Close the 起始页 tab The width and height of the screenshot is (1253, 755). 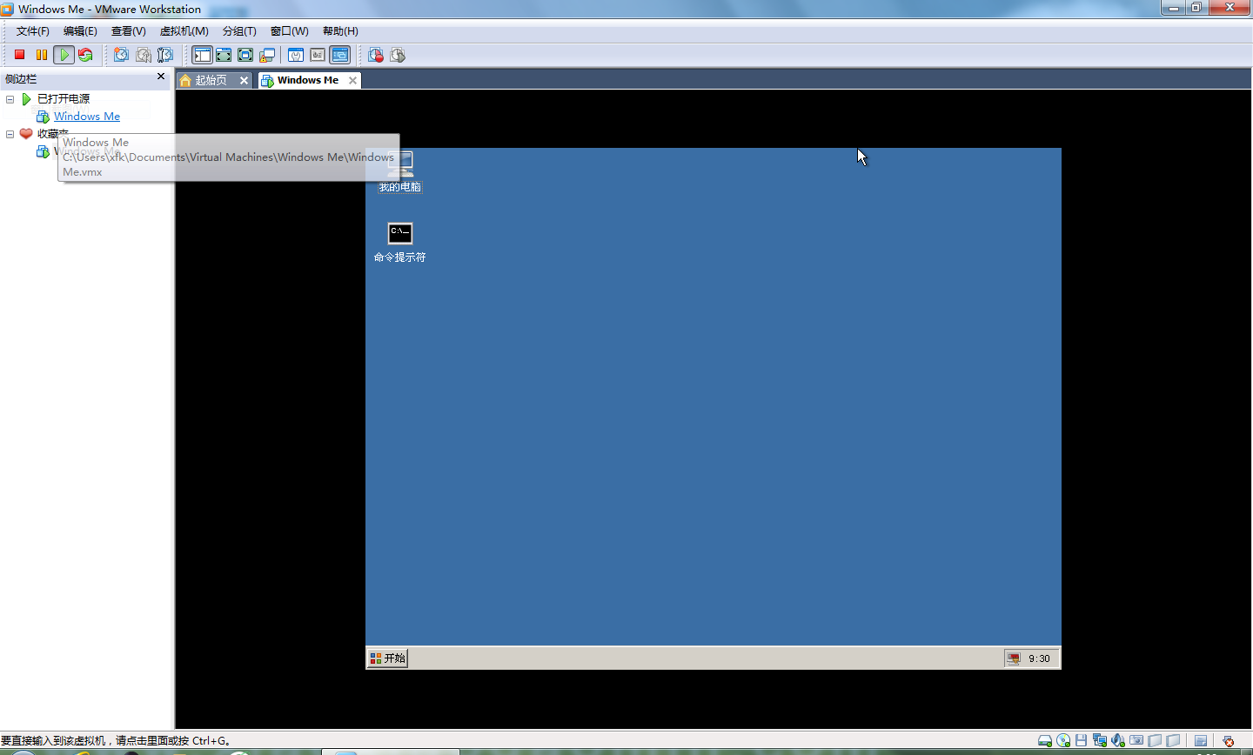(x=244, y=80)
